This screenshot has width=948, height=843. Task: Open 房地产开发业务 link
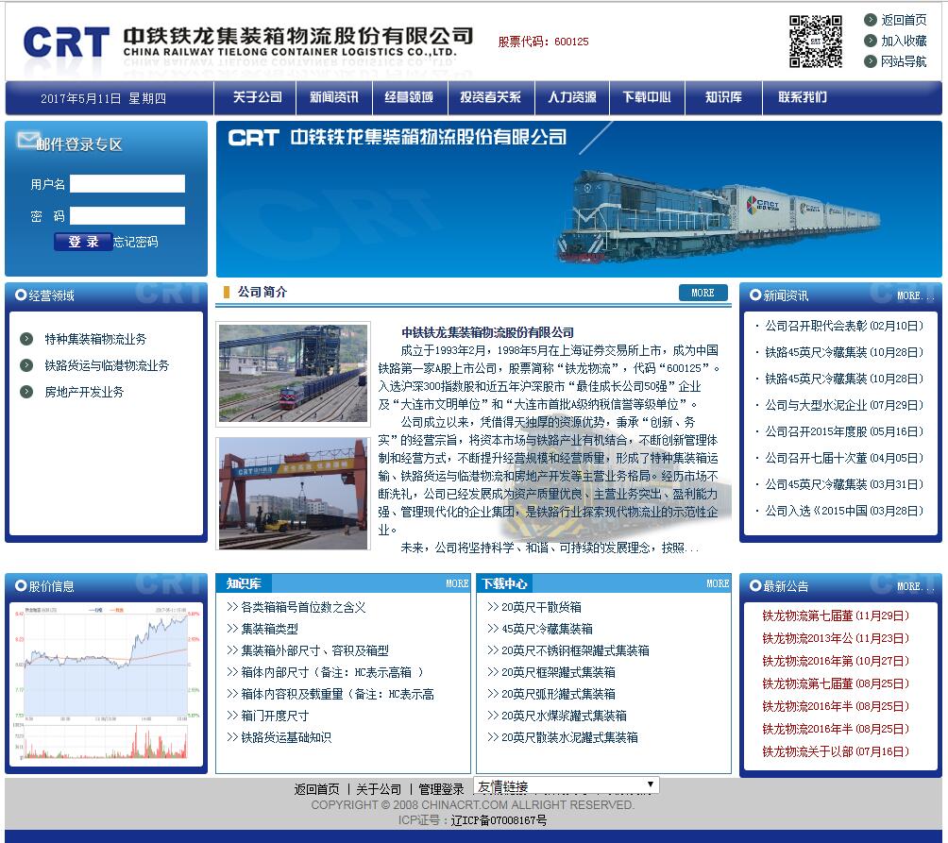coord(84,392)
